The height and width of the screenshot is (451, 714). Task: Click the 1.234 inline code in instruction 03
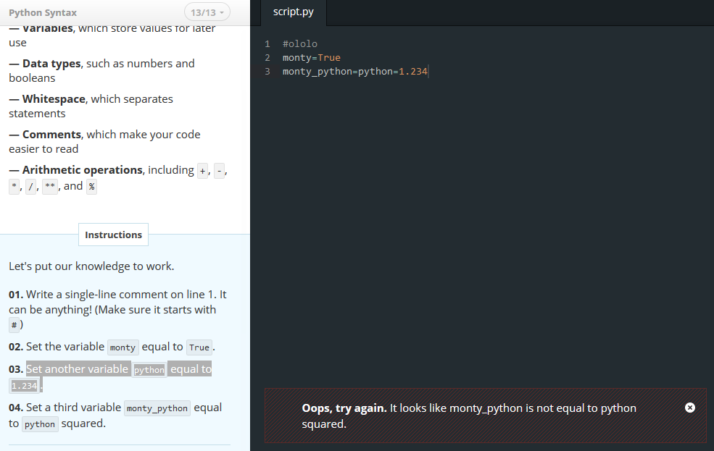(x=24, y=386)
